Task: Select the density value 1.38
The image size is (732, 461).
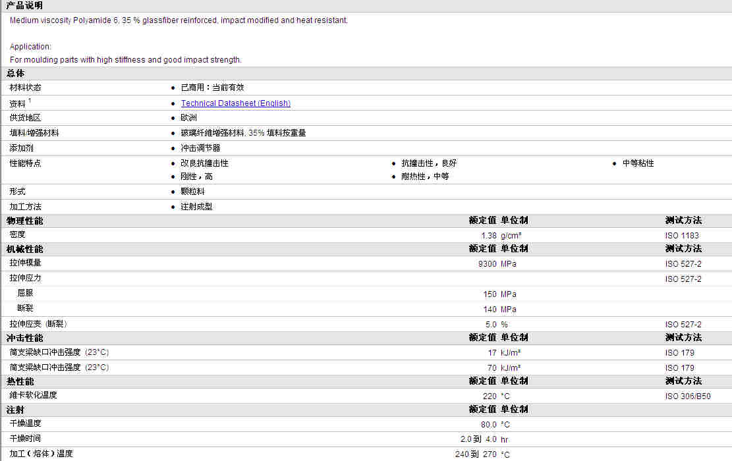Action: tap(489, 236)
